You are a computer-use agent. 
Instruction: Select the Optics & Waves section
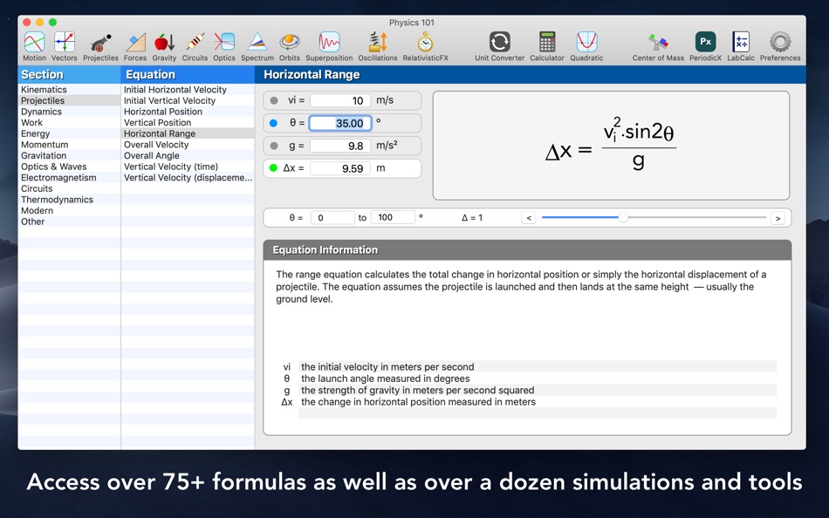pos(69,167)
